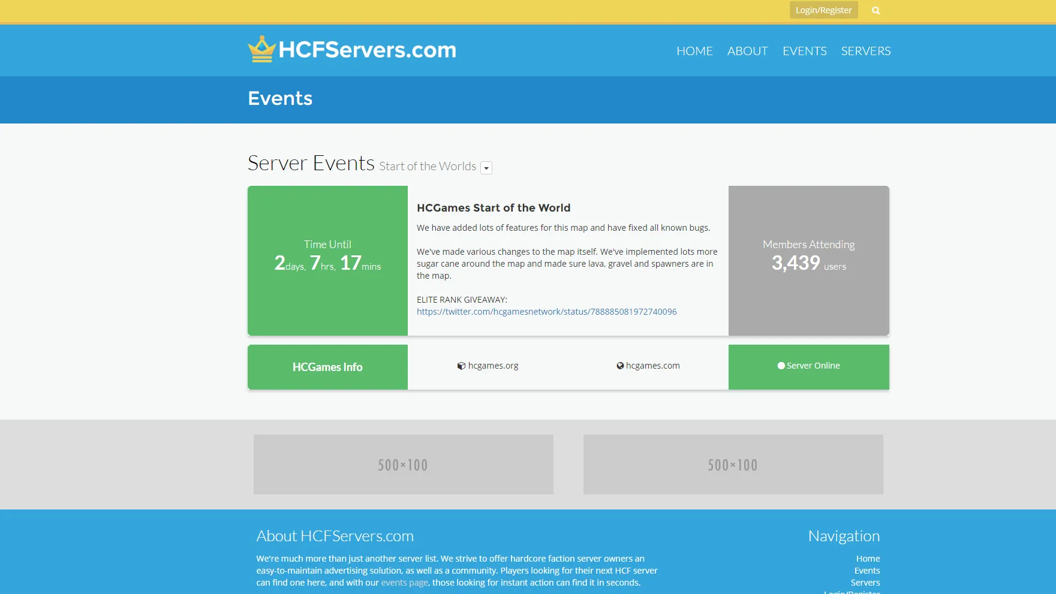Click the cube icon beside hcgames.org
Screen dimensions: 1056x594
point(461,366)
